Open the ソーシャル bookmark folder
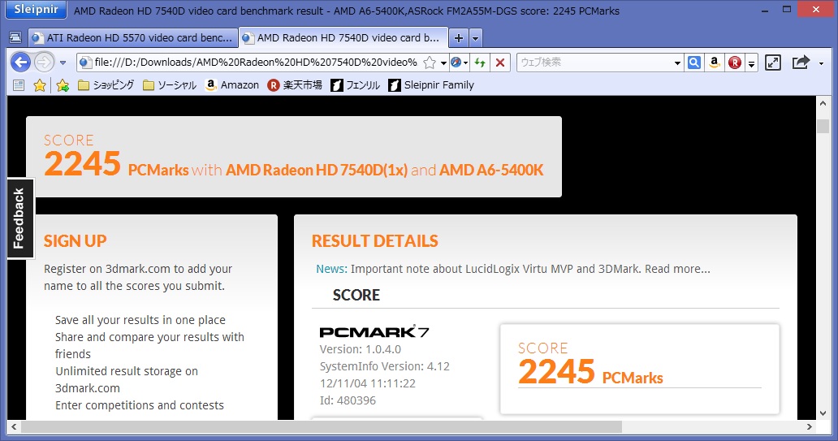Screen dimensions: 838x441 click(x=170, y=85)
